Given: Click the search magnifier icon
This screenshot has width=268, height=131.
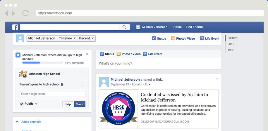Looking at the screenshot, I should pyautogui.click(x=124, y=27).
